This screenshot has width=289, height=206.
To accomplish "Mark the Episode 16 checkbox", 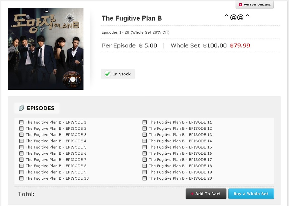I will (145, 153).
